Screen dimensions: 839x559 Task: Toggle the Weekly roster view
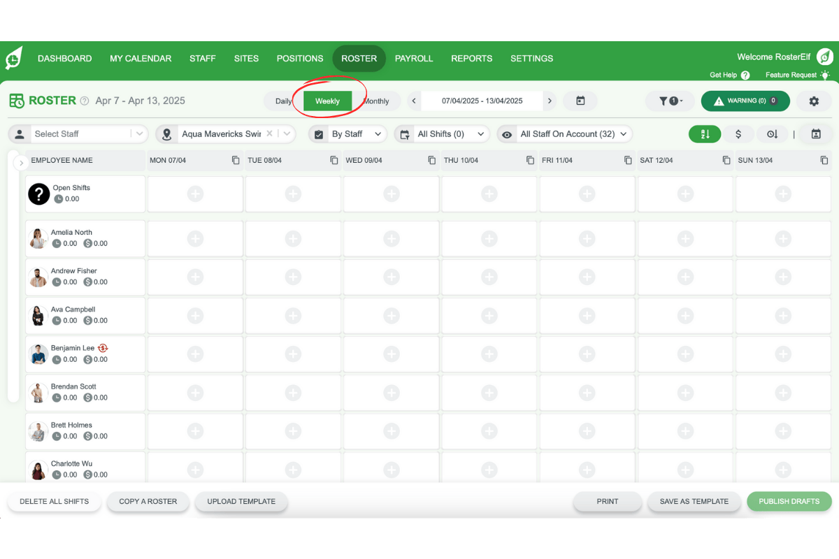tap(327, 101)
